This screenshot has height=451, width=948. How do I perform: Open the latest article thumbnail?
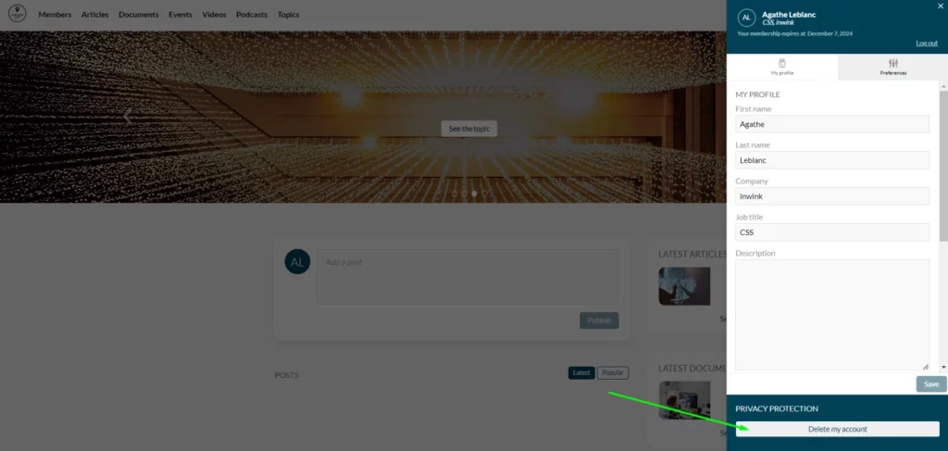pos(684,287)
